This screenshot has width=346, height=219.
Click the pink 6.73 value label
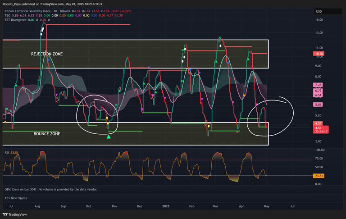point(318,91)
